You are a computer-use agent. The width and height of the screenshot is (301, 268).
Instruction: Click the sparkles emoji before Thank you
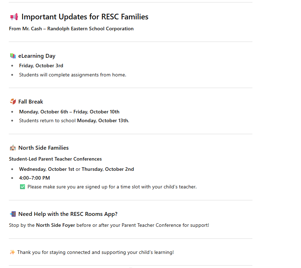coord(12,252)
